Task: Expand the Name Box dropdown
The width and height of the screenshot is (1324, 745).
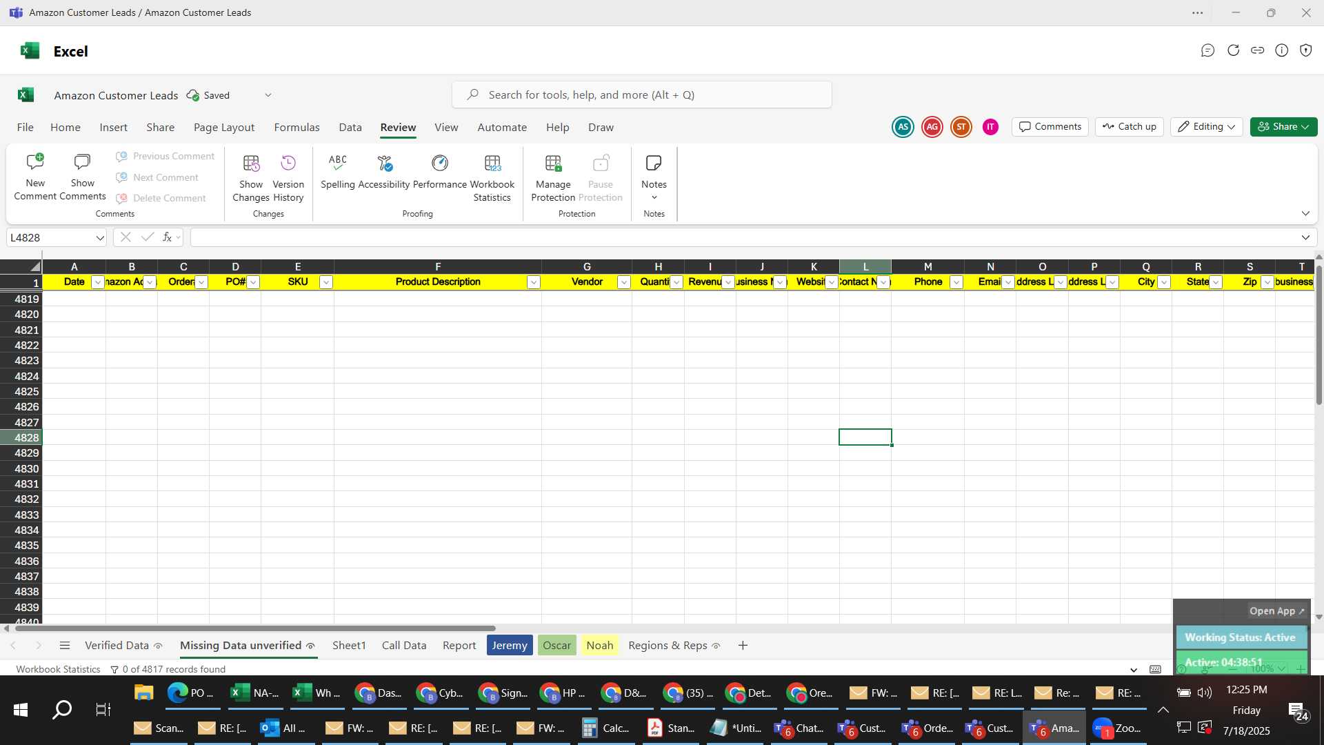Action: coord(100,238)
